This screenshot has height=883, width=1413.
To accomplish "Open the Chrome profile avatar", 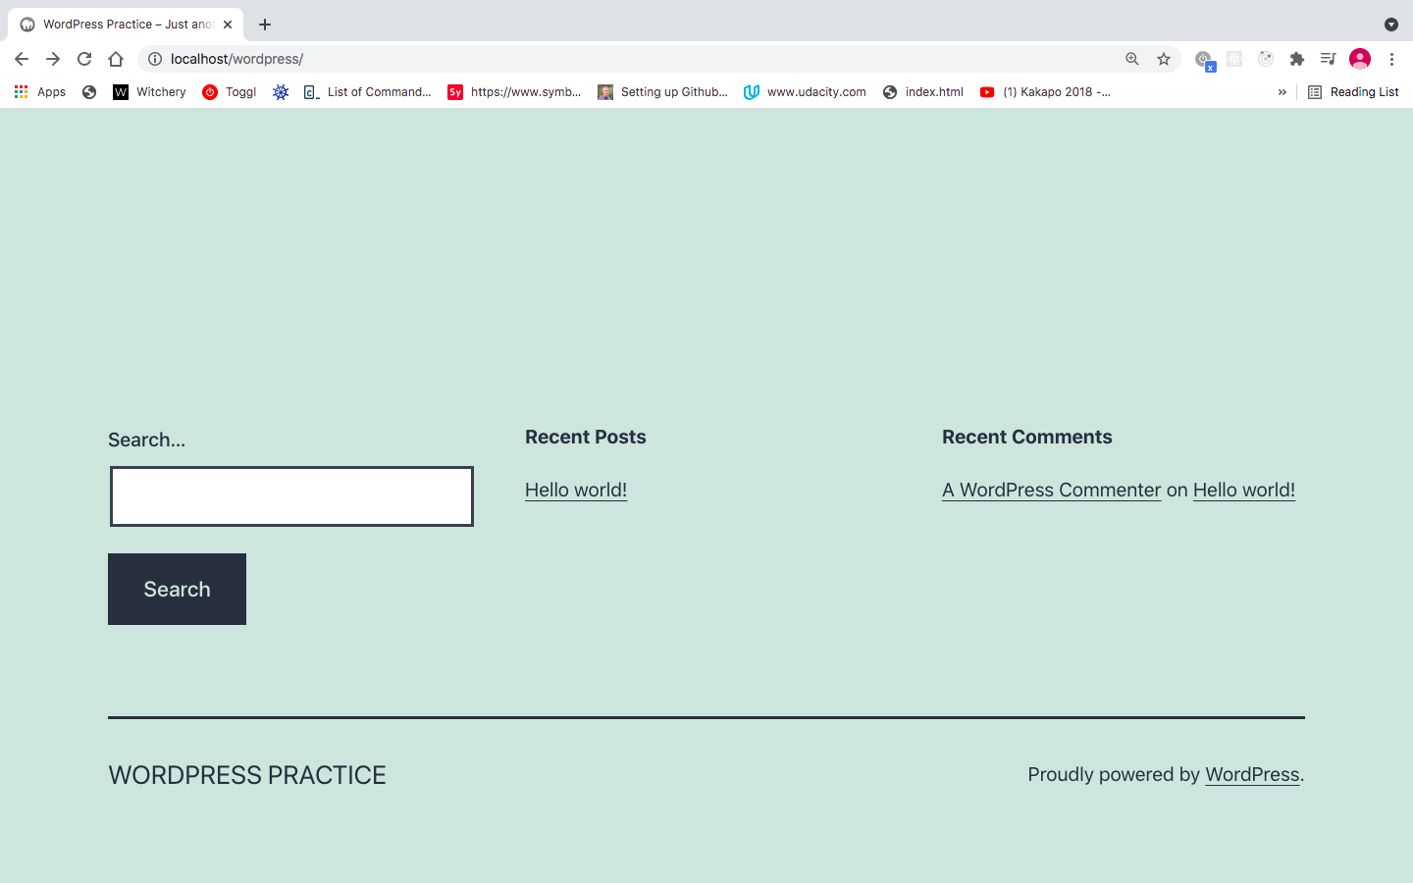I will click(1360, 59).
